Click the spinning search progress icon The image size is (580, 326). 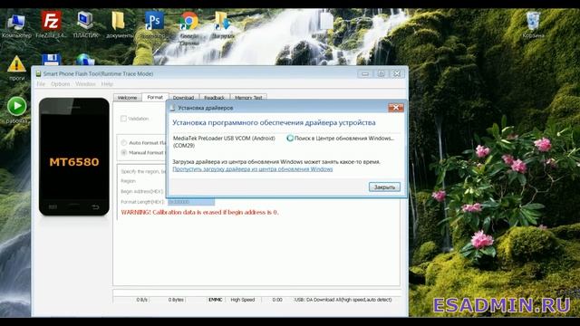[x=290, y=139]
